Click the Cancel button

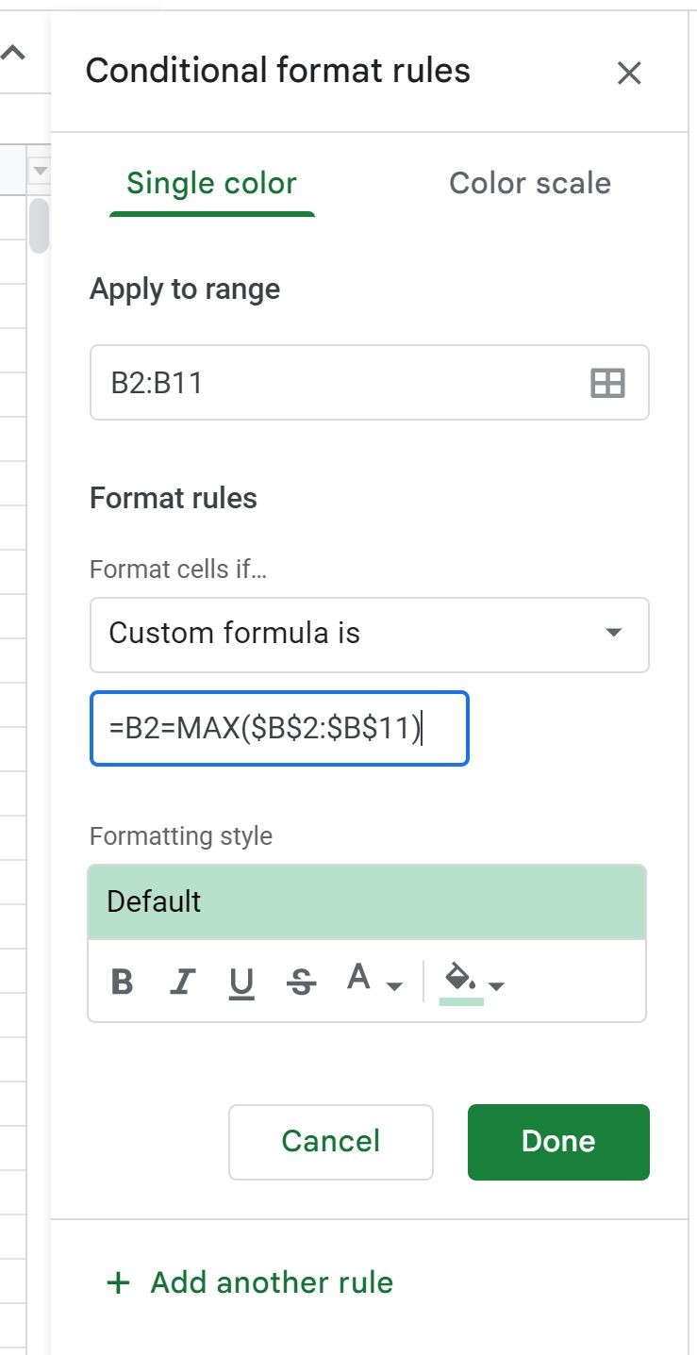331,1142
